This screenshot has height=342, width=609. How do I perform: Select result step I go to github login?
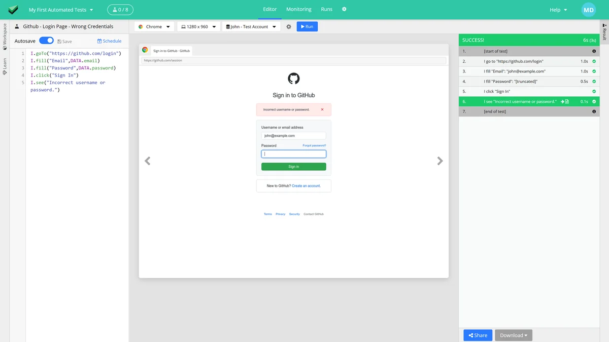pos(529,61)
